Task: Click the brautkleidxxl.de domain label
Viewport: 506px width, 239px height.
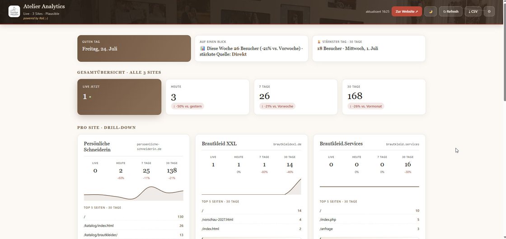Action: pyautogui.click(x=287, y=144)
